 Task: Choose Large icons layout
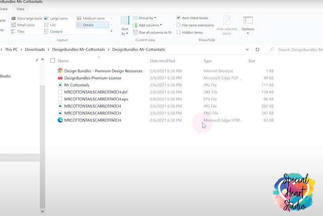pyautogui.click(x=56, y=18)
